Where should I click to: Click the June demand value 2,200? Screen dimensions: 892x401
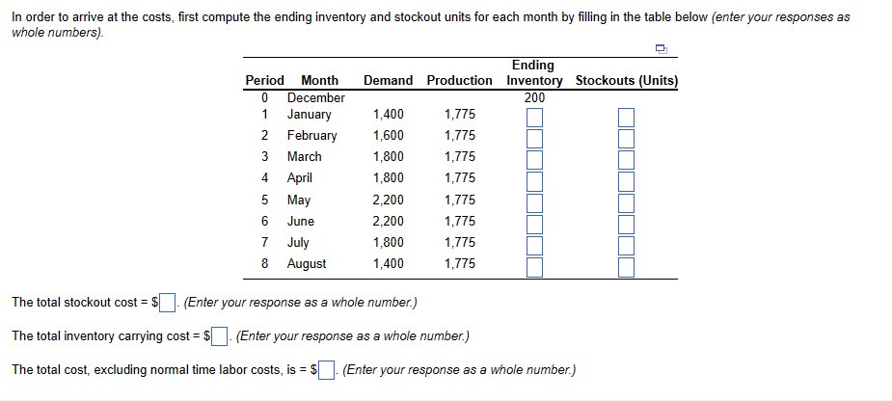(x=388, y=222)
